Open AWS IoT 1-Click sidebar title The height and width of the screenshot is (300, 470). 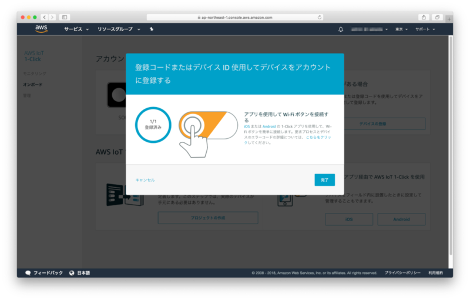[34, 56]
